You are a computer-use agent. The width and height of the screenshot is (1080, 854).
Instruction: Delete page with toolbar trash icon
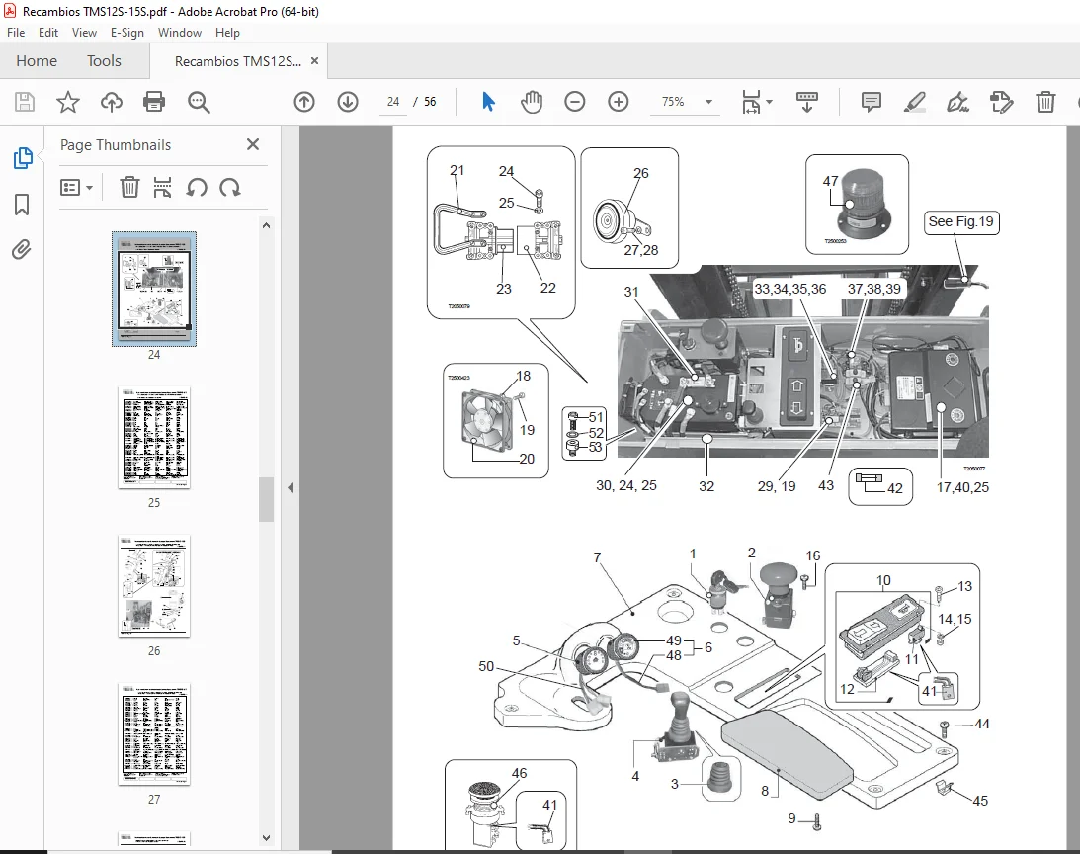coord(1044,102)
